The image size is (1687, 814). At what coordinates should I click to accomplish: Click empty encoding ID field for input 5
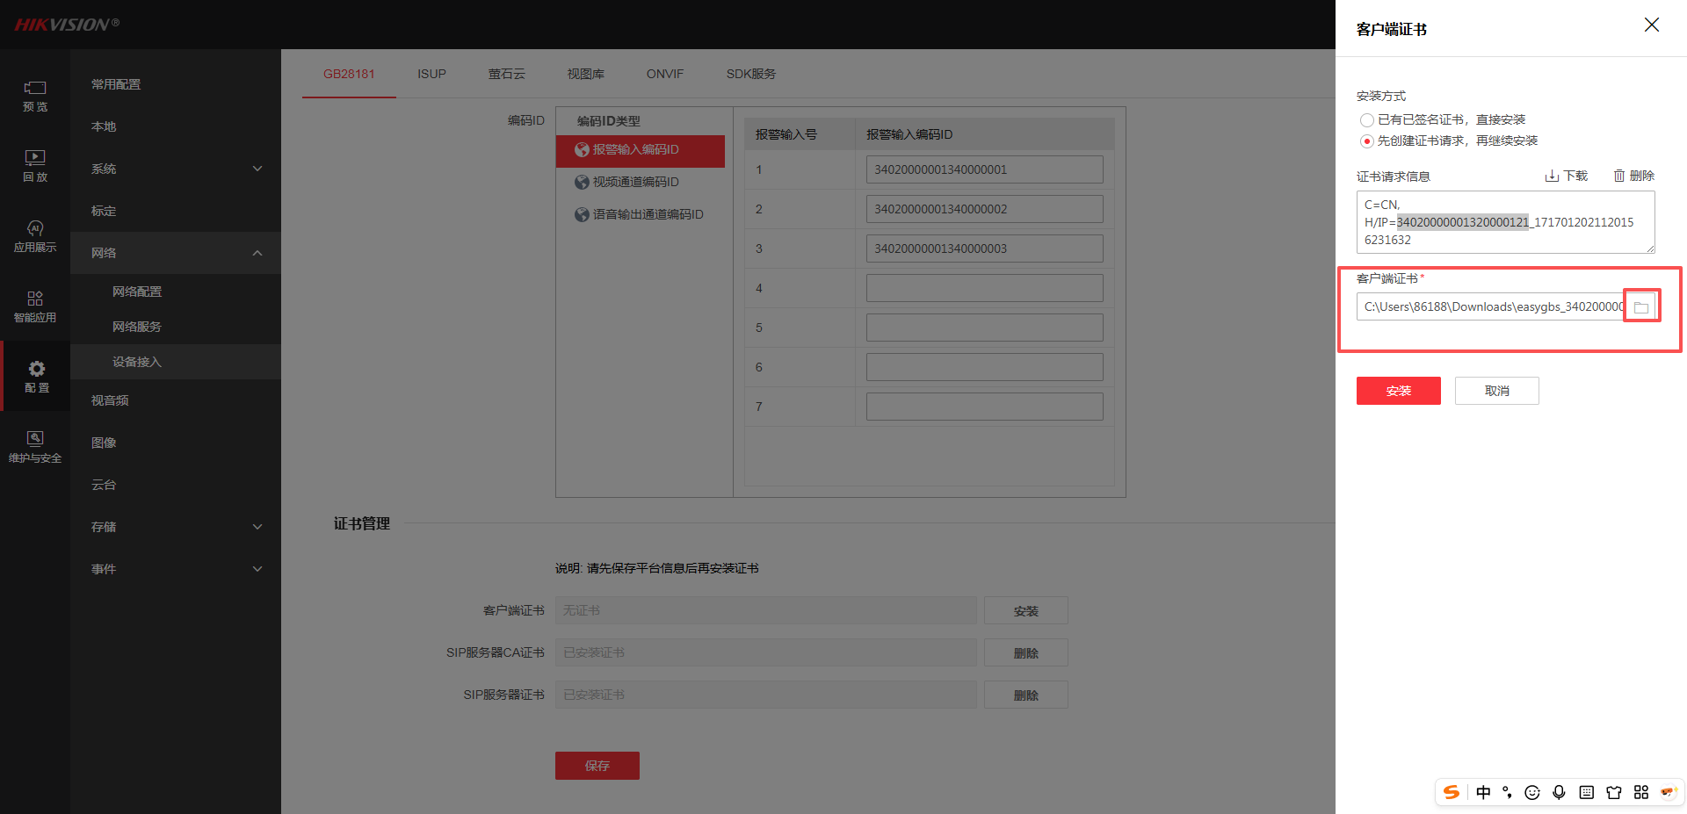click(984, 328)
